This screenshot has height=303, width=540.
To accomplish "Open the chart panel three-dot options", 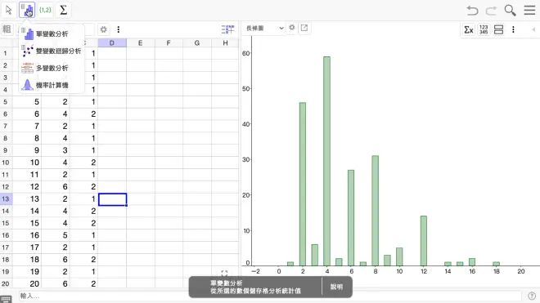I will 513,29.
